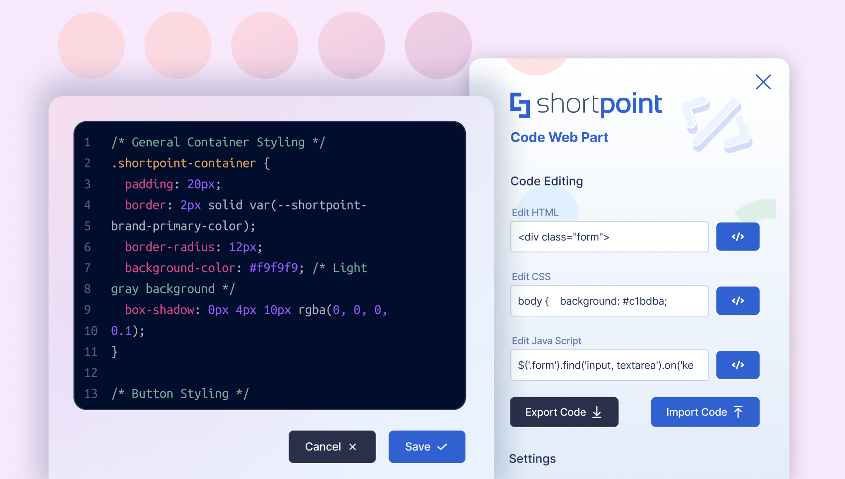Focus the Edit CSS input field
The width and height of the screenshot is (845, 479).
coord(609,301)
